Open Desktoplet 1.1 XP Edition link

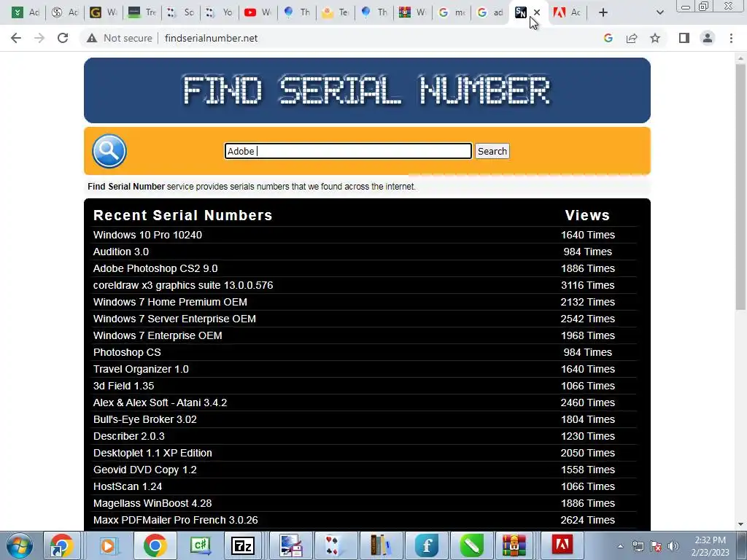(152, 453)
